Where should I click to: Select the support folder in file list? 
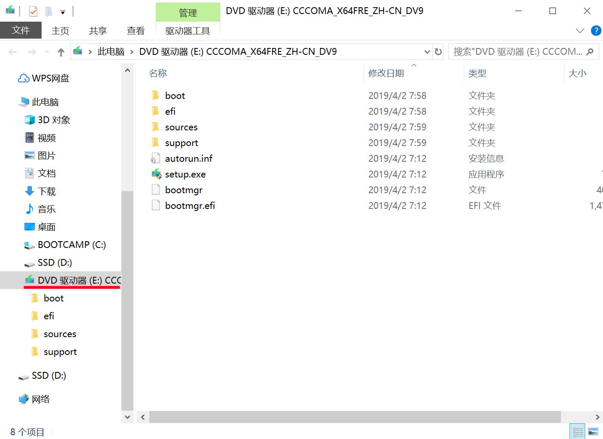182,143
